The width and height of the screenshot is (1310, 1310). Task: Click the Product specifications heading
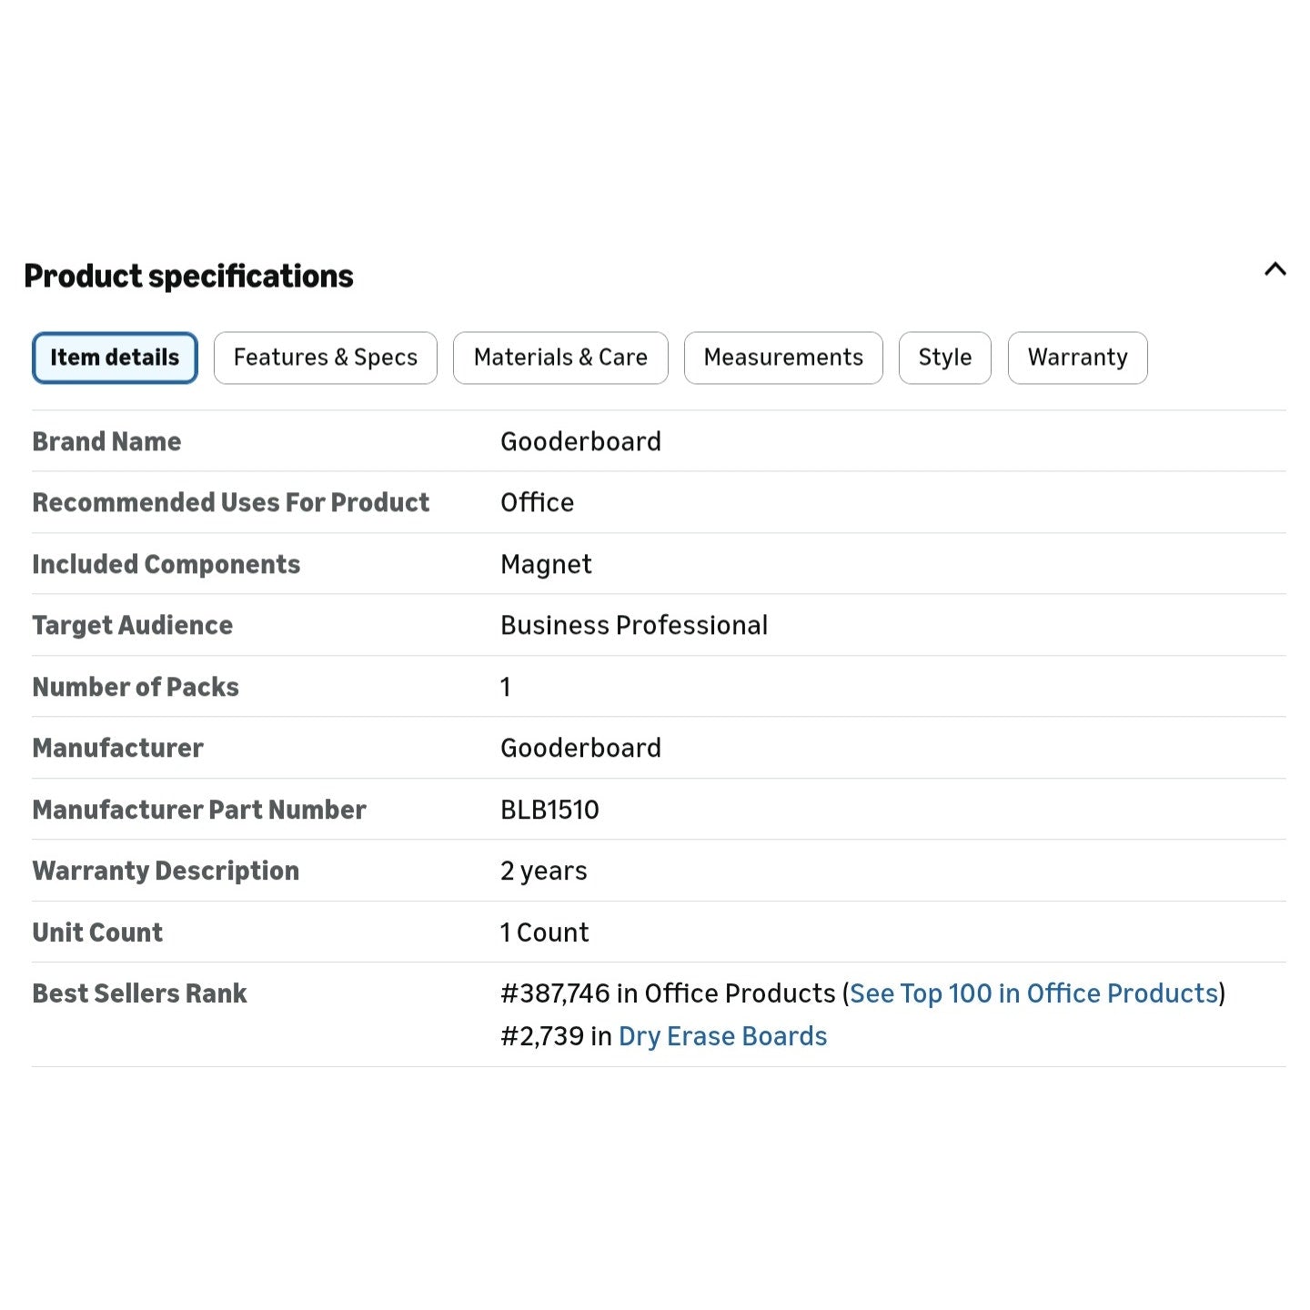click(188, 276)
